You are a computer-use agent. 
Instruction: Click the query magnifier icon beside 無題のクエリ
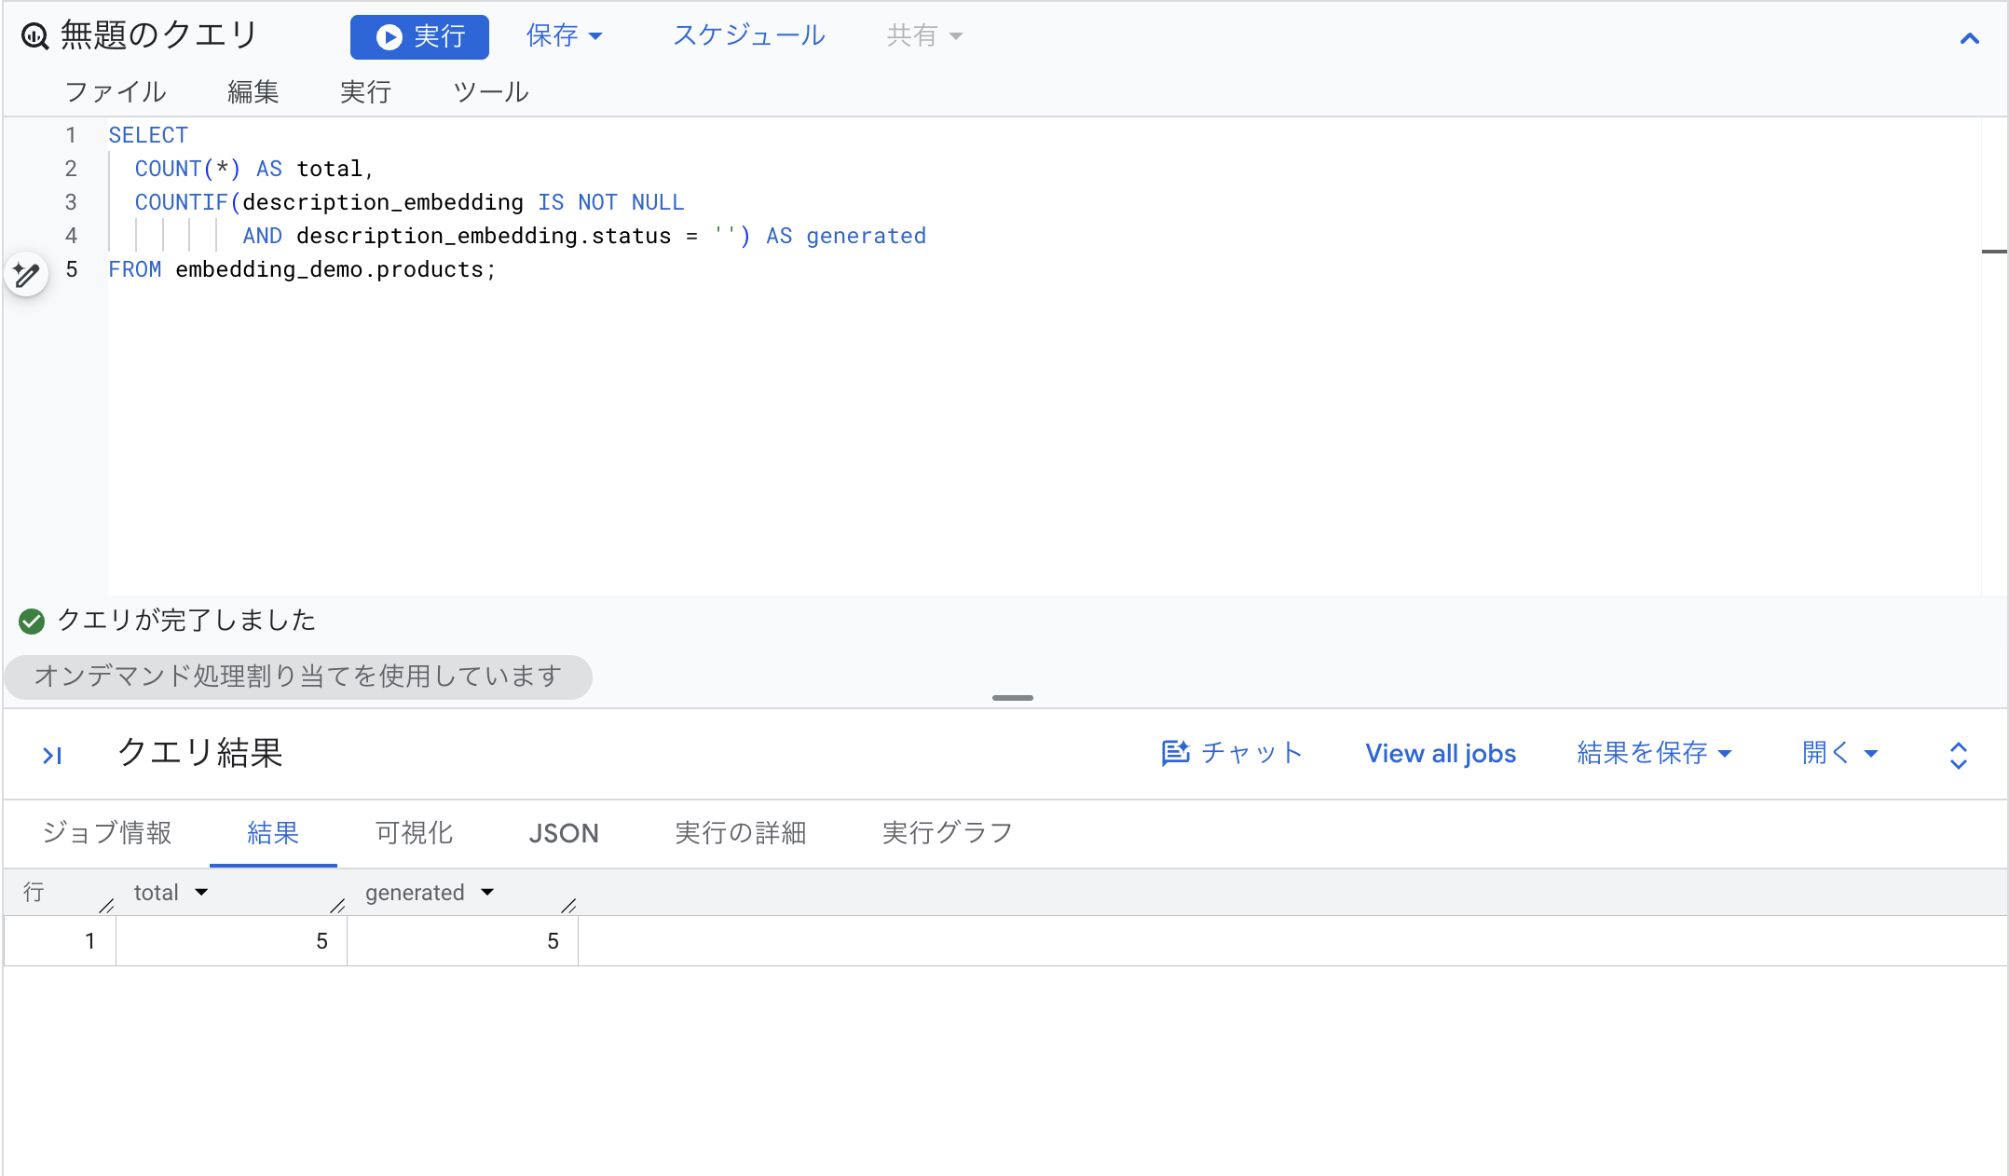34,36
